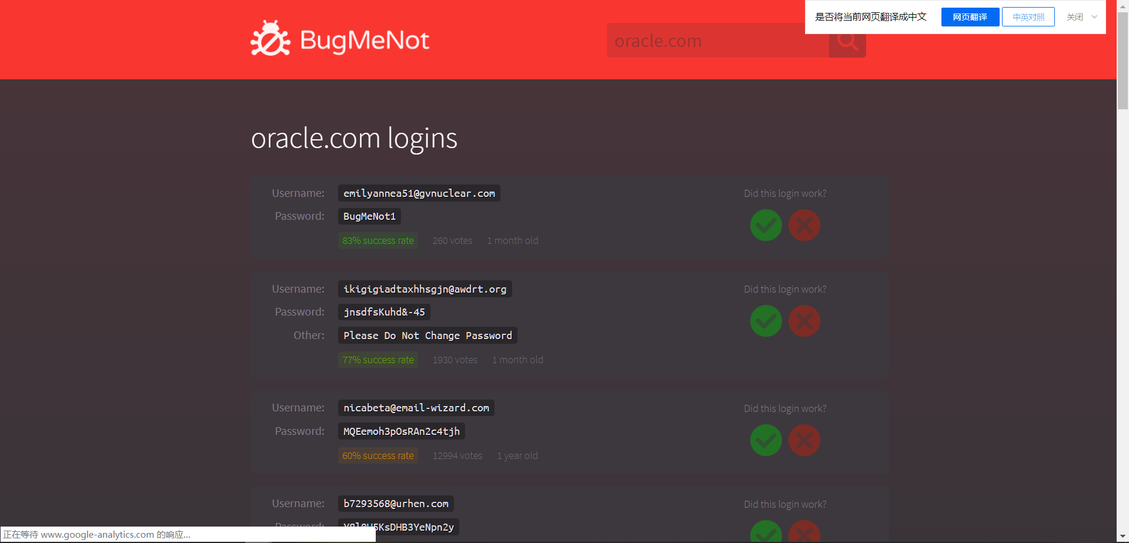Vote no for emilyannea51@gvnuclear.com login
Screen dimensions: 1129x543
click(804, 225)
